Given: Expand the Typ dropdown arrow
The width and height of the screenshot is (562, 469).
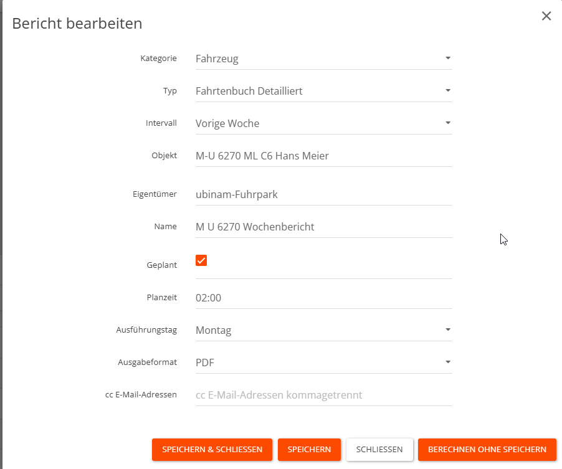Looking at the screenshot, I should tap(447, 90).
